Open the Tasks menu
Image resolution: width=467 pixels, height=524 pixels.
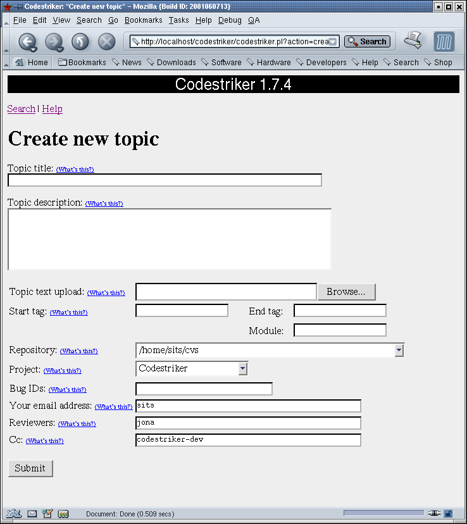tap(178, 20)
